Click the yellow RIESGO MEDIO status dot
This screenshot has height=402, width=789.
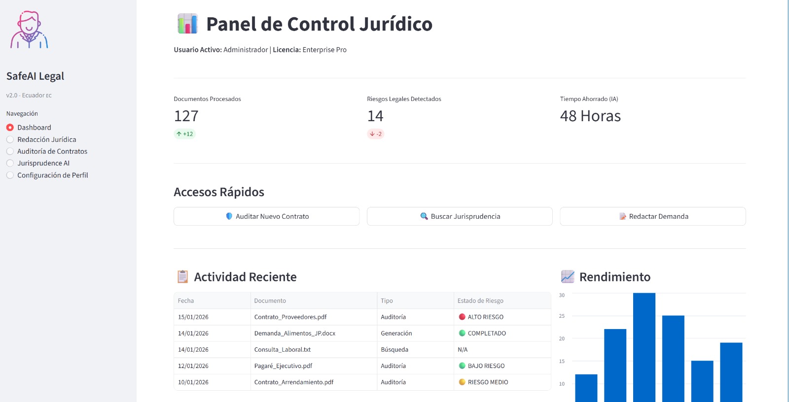tap(462, 382)
